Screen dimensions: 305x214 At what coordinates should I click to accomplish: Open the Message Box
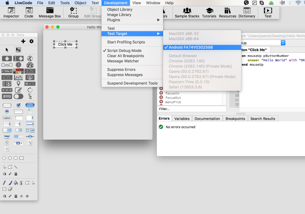50,13
